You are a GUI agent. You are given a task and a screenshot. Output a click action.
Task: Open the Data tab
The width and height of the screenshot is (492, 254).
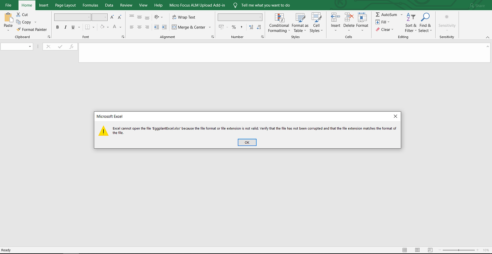coord(109,5)
